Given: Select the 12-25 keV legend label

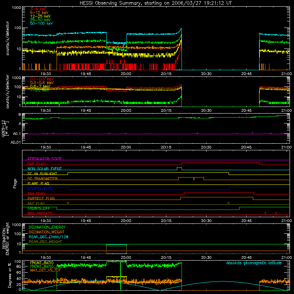Looking at the screenshot, I should click(x=40, y=16).
